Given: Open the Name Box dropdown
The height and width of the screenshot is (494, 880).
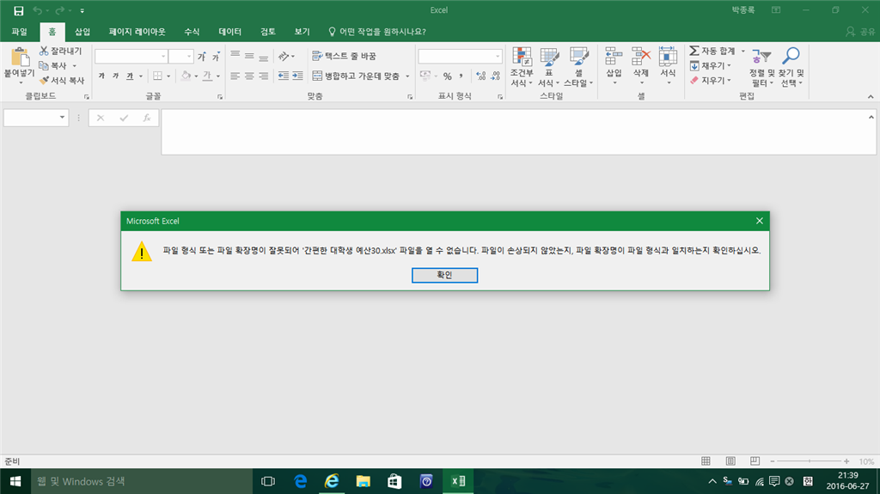Looking at the screenshot, I should (62, 118).
